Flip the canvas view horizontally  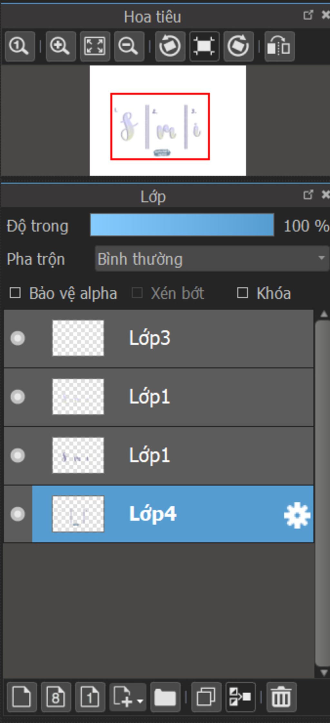point(279,46)
